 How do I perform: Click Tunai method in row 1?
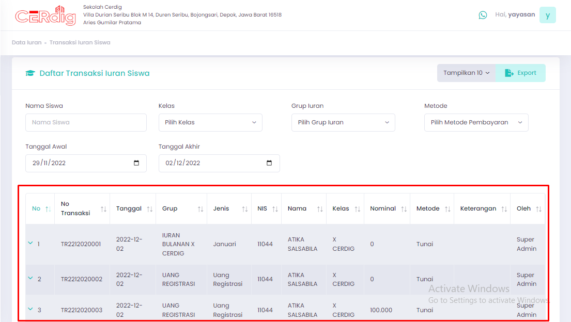click(x=425, y=244)
